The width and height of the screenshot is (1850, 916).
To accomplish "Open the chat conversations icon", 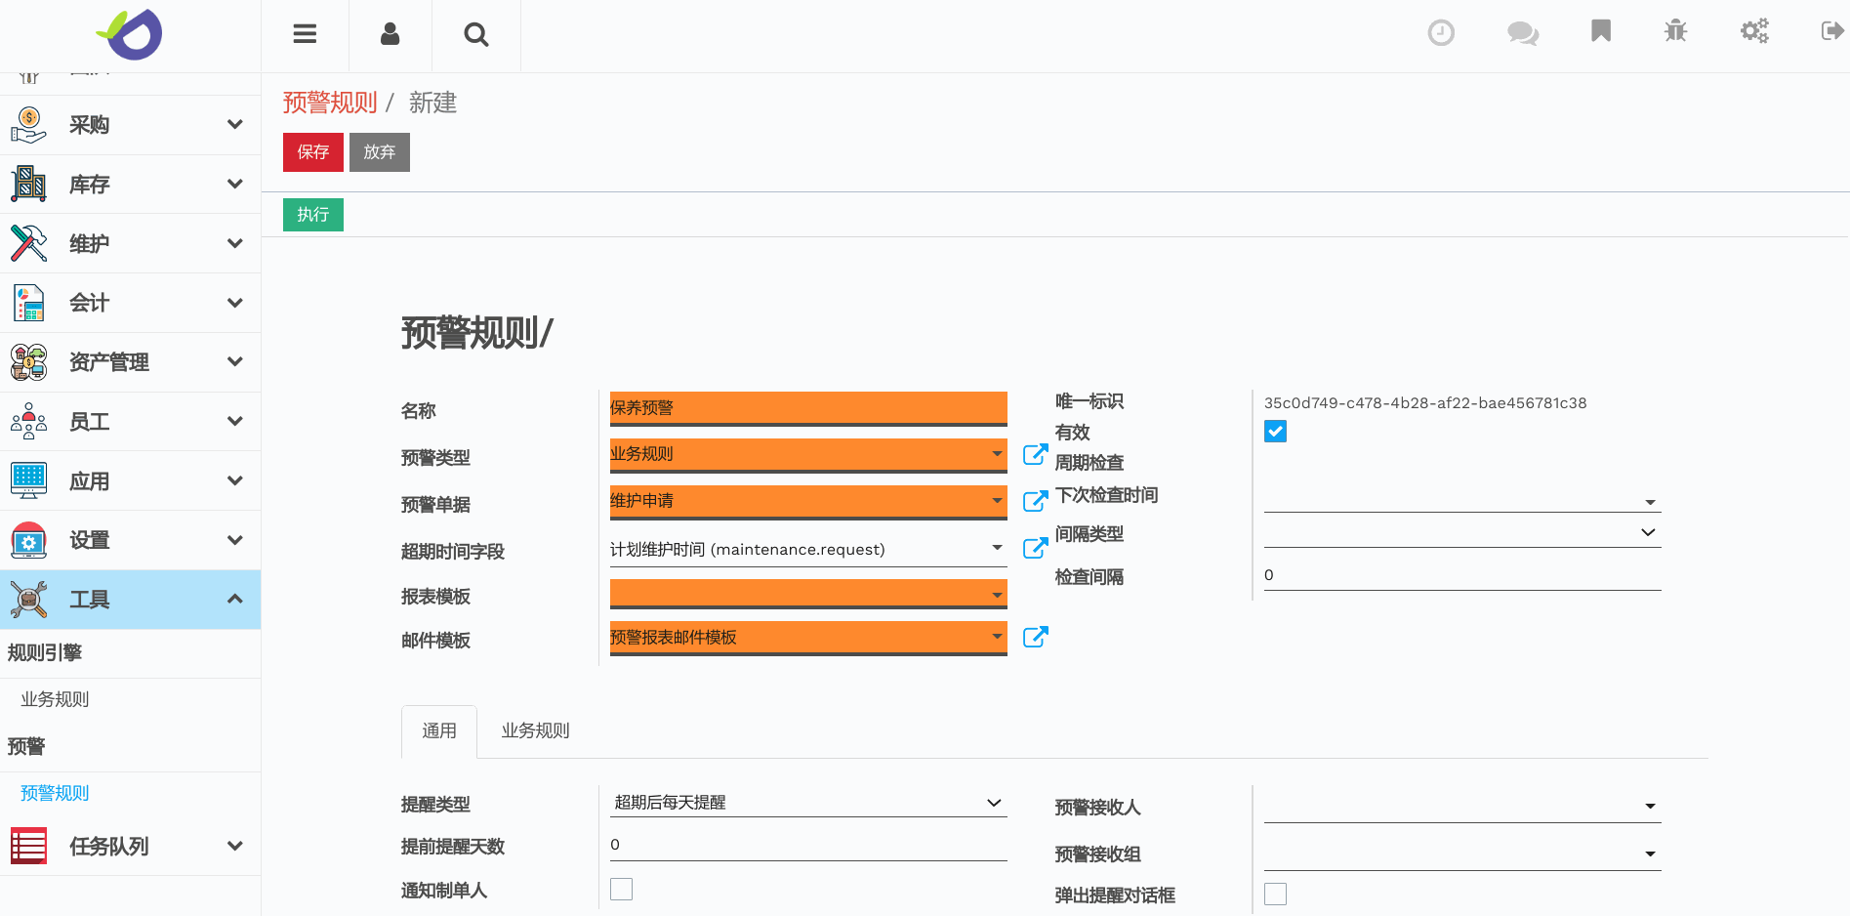I will coord(1522,33).
